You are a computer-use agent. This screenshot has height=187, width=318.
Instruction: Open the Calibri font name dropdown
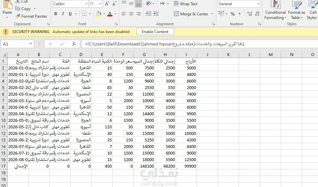click(x=86, y=4)
